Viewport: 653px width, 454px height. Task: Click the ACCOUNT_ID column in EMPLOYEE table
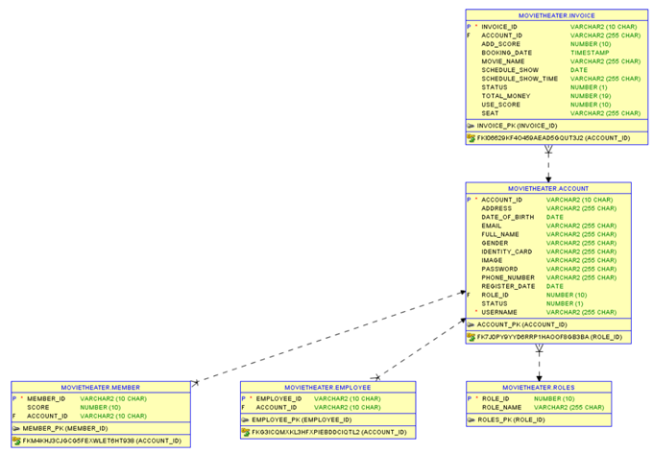[277, 407]
